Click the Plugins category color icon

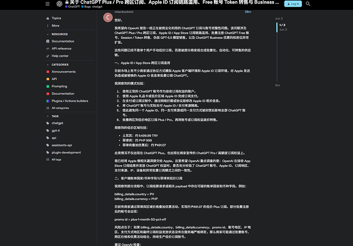coord(48,101)
